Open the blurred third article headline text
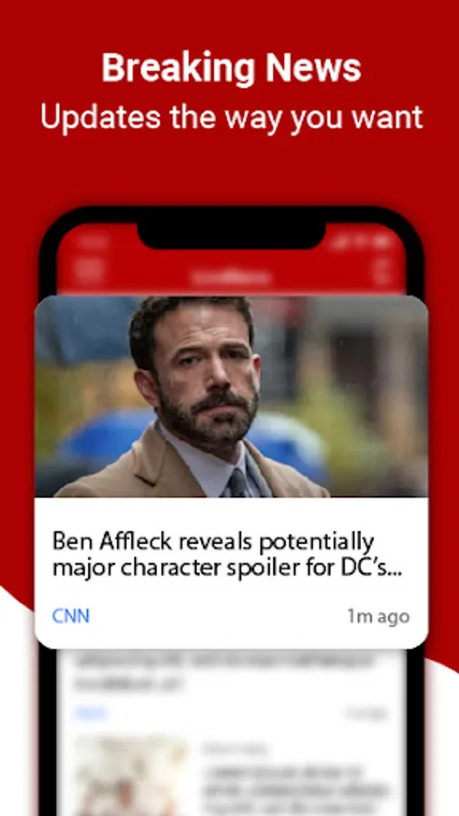This screenshot has width=459, height=816. pos(296,791)
